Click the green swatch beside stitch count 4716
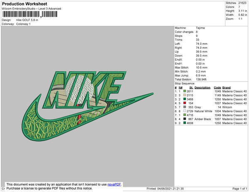 [x=185, y=115]
